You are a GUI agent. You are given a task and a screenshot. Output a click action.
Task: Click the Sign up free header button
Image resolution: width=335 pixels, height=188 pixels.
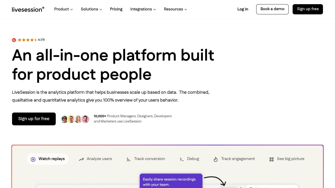[308, 9]
